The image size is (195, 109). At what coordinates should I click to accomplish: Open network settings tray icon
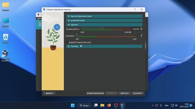click(172, 105)
